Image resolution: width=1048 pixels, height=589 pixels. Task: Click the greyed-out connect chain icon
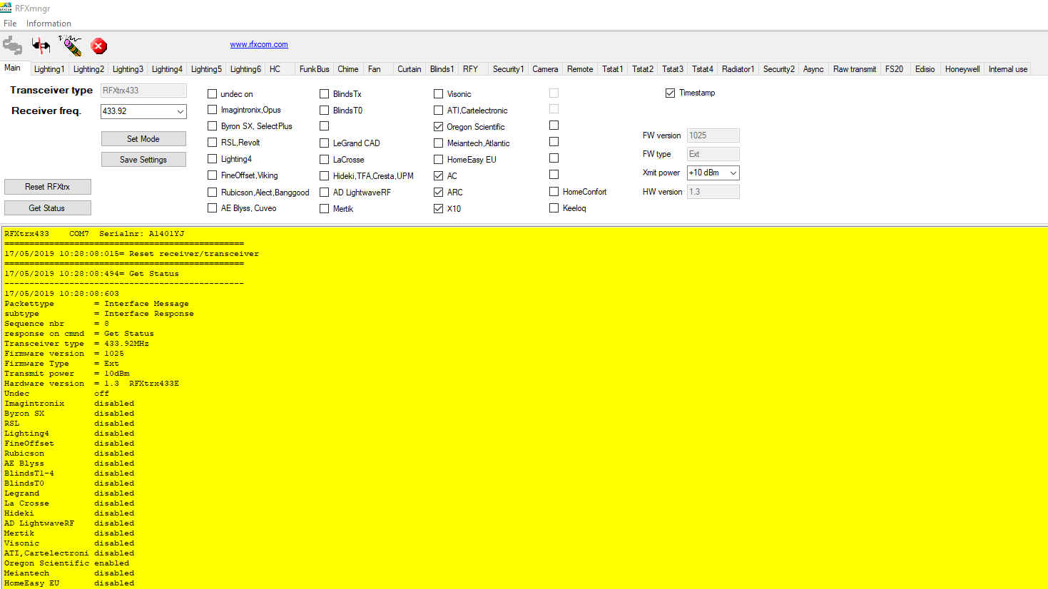(x=12, y=46)
